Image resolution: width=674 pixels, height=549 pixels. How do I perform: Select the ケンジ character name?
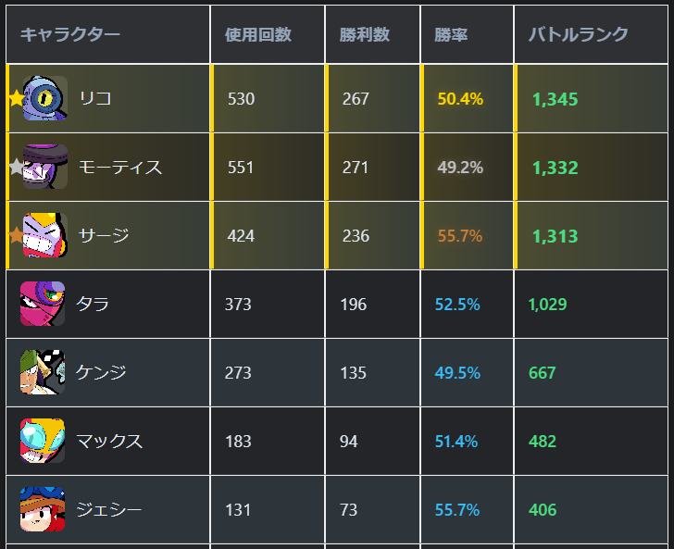101,372
